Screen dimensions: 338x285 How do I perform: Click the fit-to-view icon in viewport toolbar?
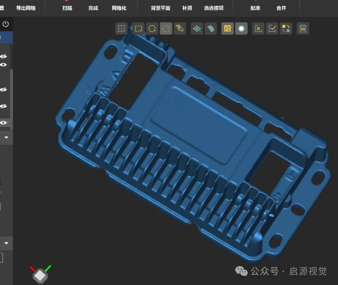click(121, 29)
